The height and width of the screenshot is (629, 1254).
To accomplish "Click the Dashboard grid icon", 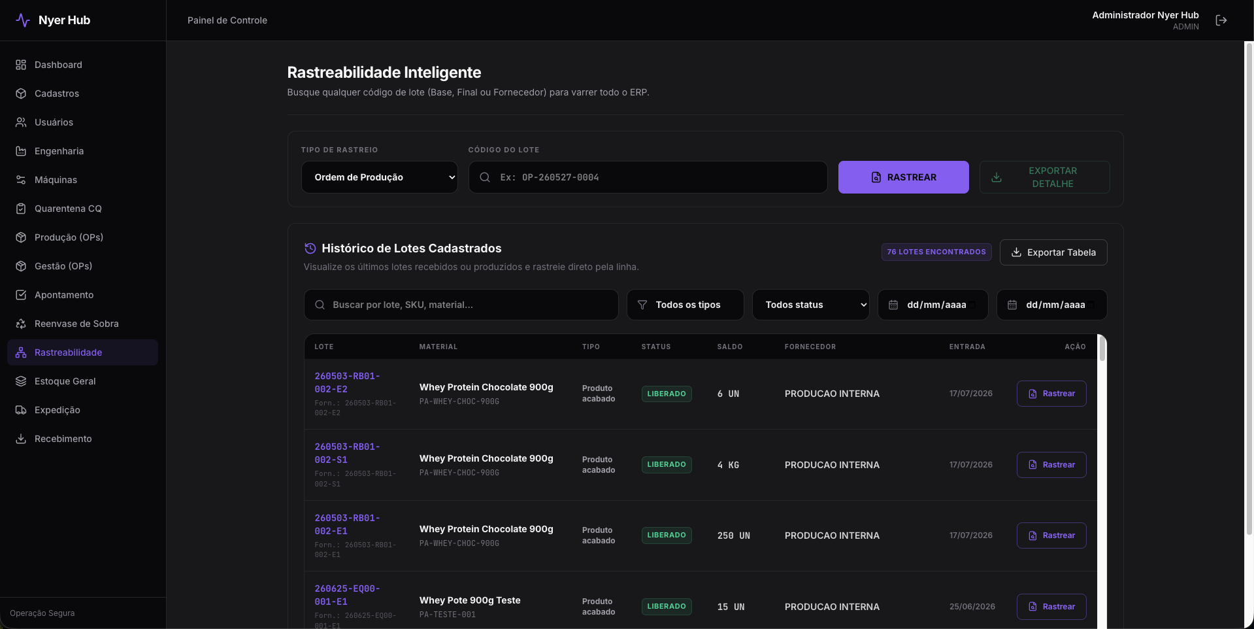I will pyautogui.click(x=21, y=65).
